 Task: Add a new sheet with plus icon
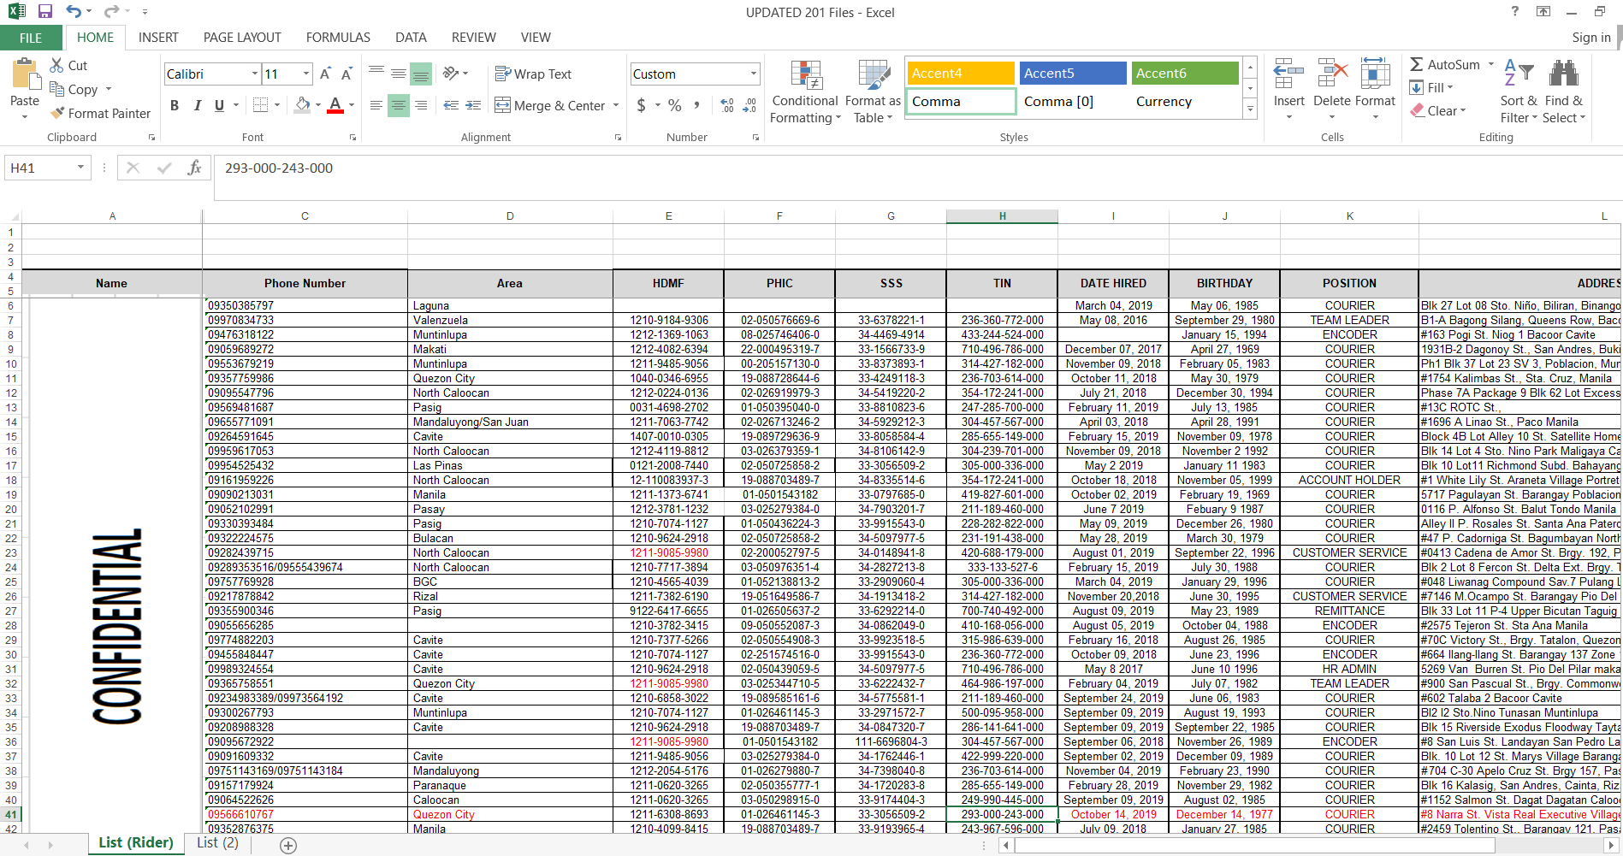(288, 845)
